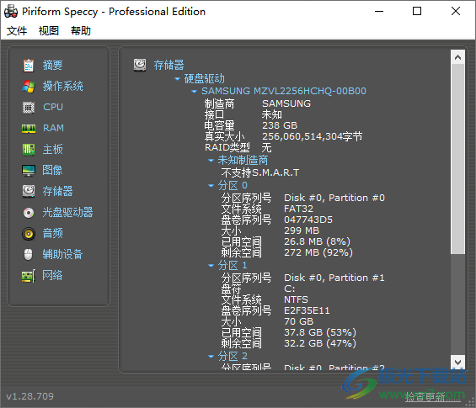Click the motherboard (主板) icon

point(29,150)
